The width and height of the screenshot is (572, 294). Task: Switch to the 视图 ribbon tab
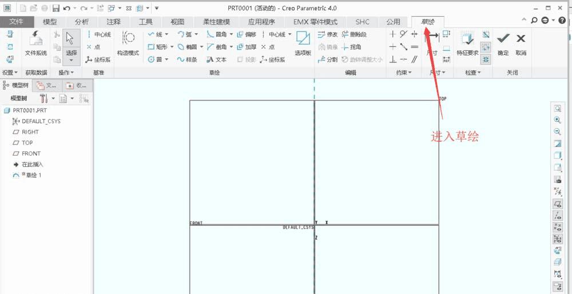click(x=177, y=22)
